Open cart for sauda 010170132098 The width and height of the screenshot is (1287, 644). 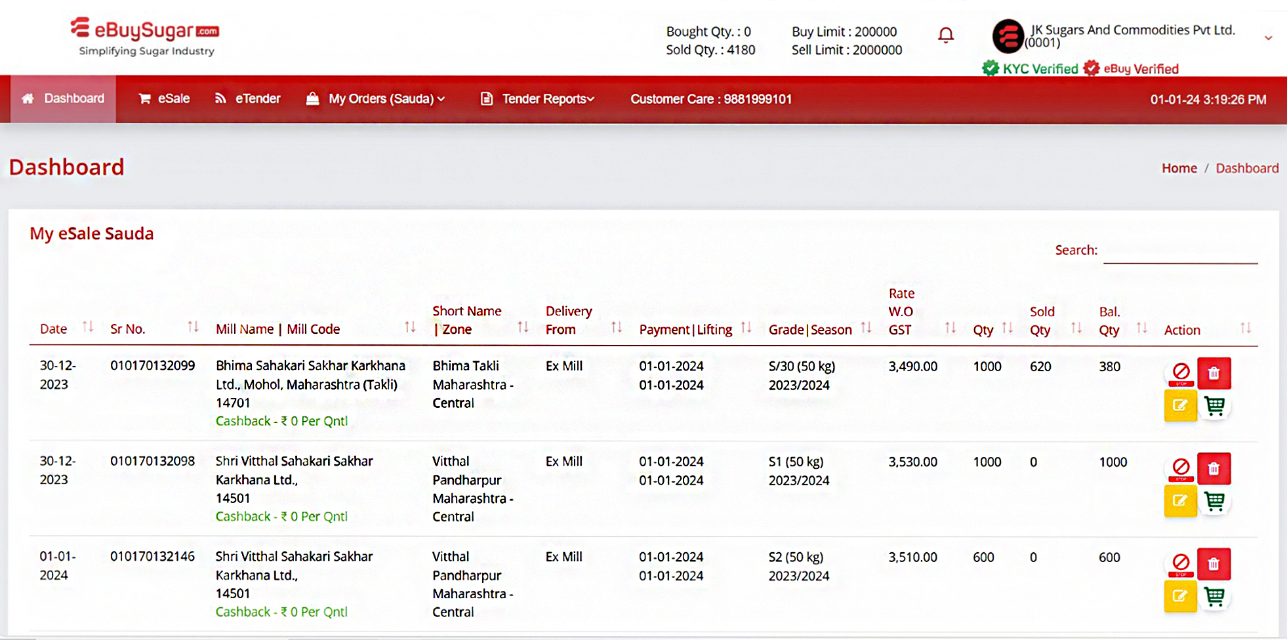pyautogui.click(x=1214, y=502)
